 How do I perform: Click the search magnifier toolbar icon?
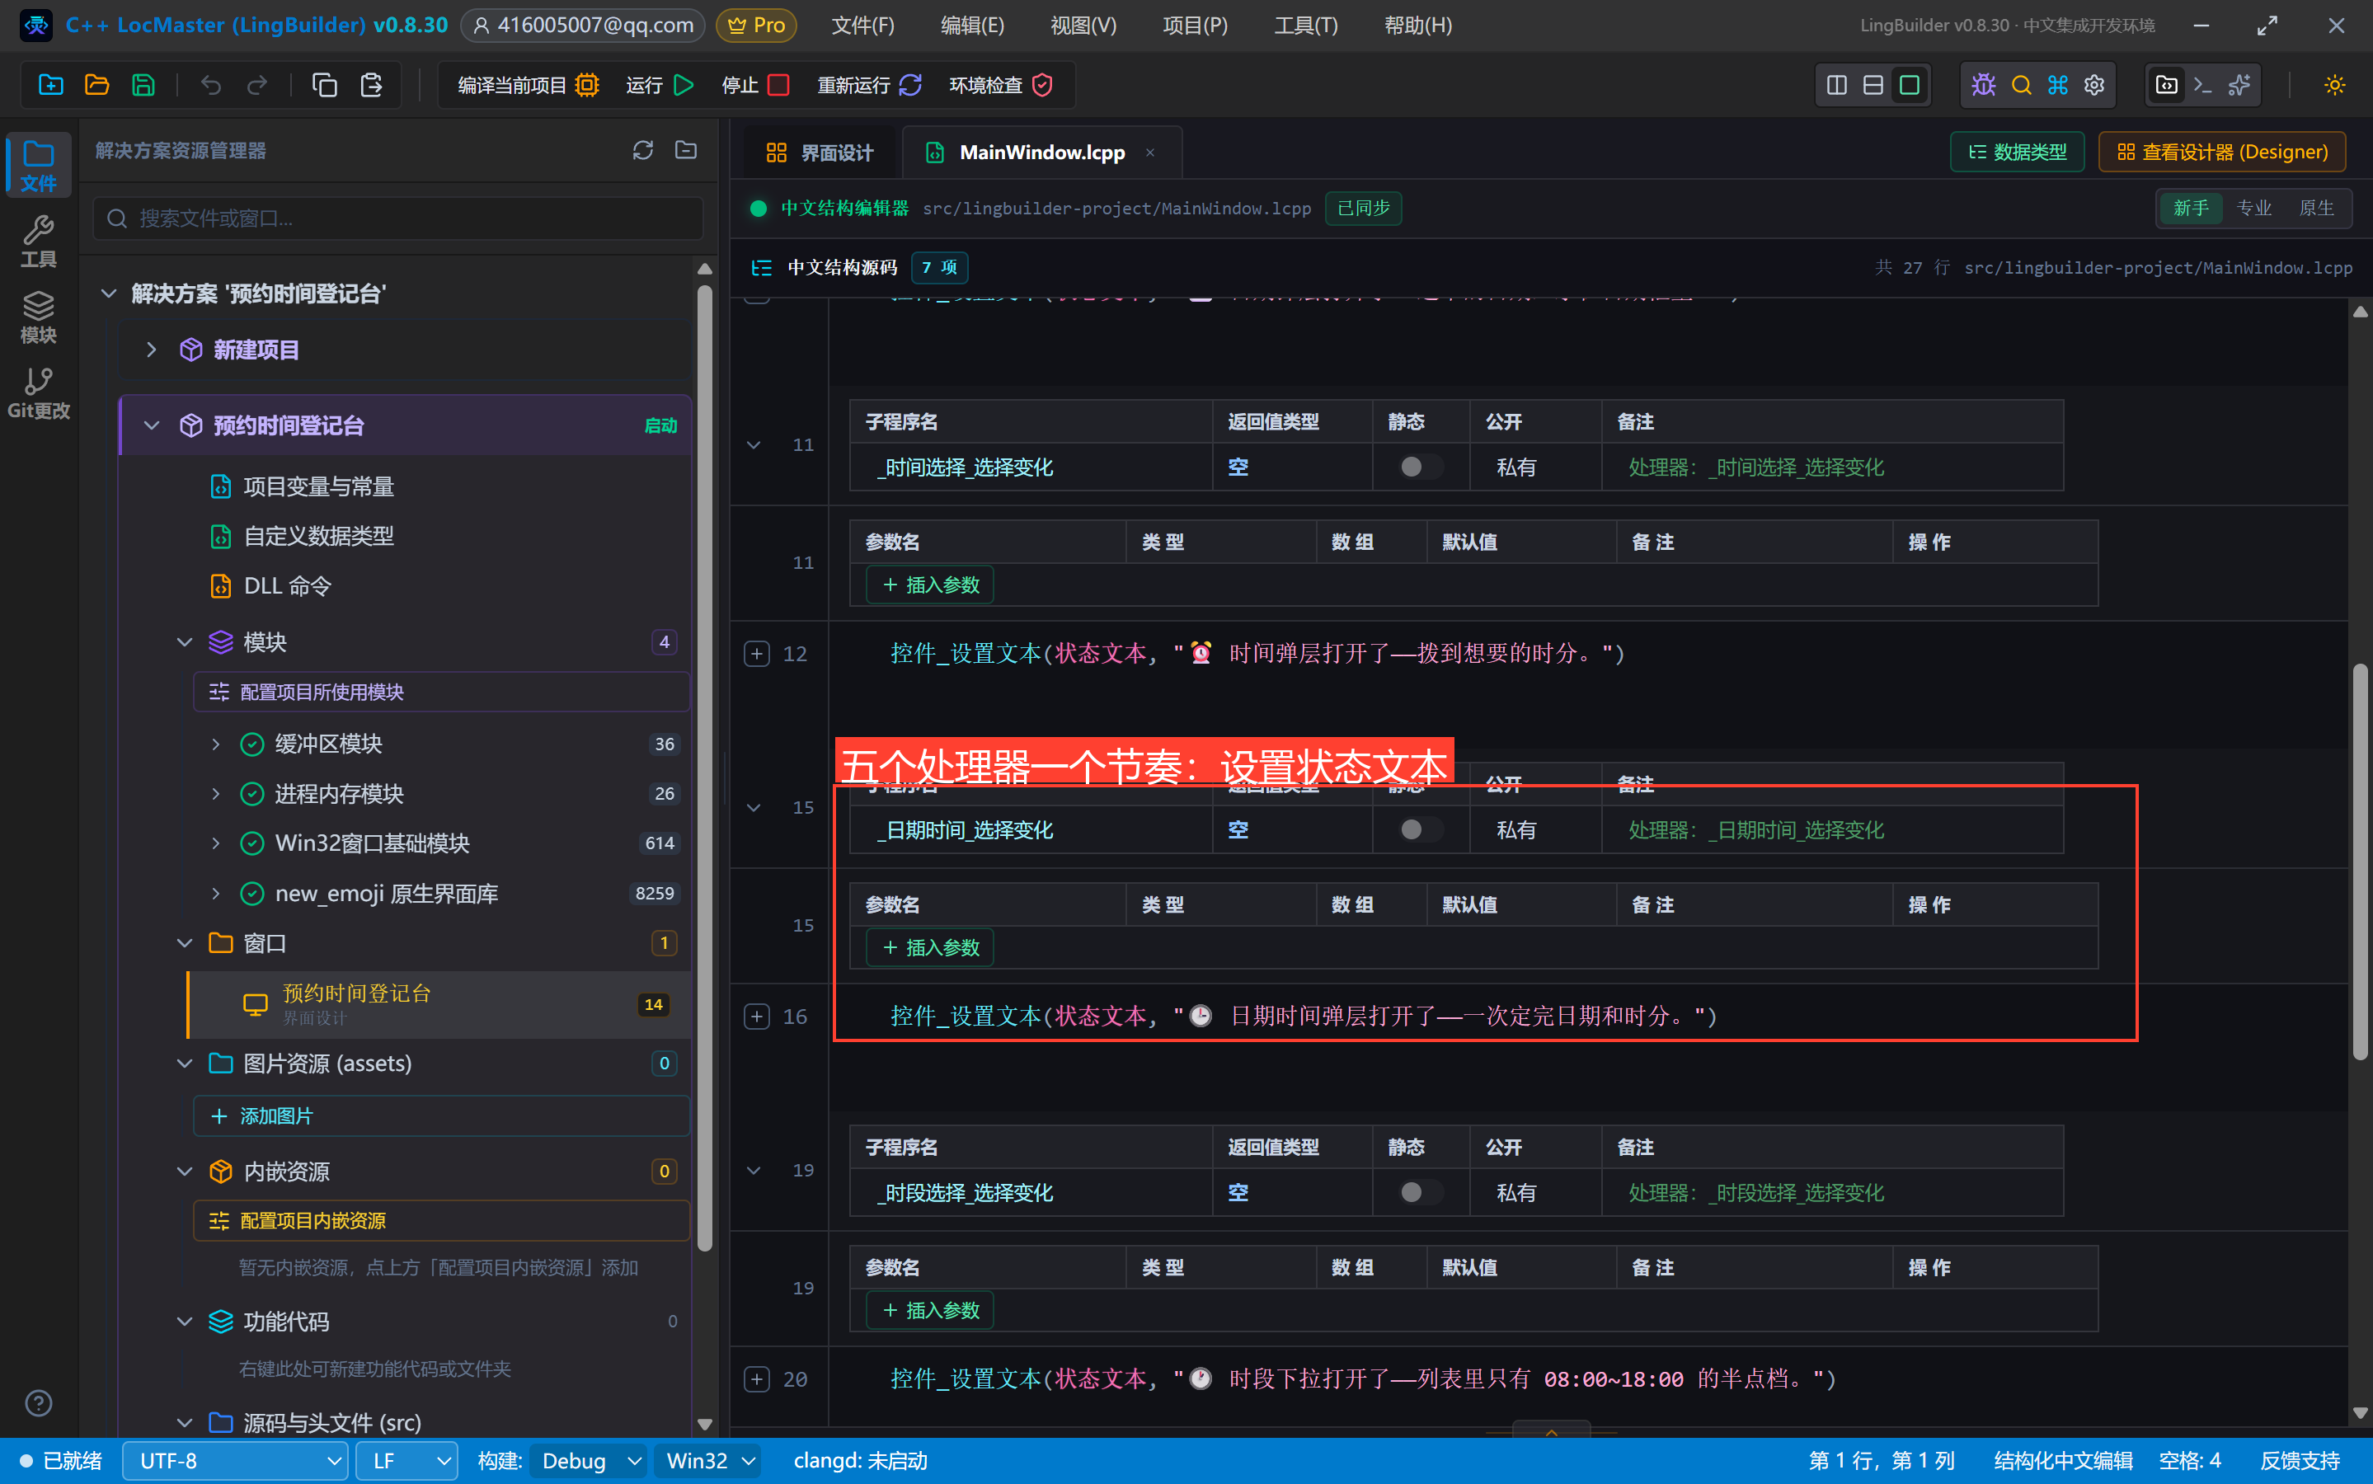click(2021, 86)
